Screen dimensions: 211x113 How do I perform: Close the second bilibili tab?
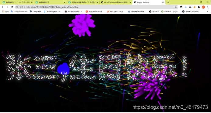(x=65, y=2)
